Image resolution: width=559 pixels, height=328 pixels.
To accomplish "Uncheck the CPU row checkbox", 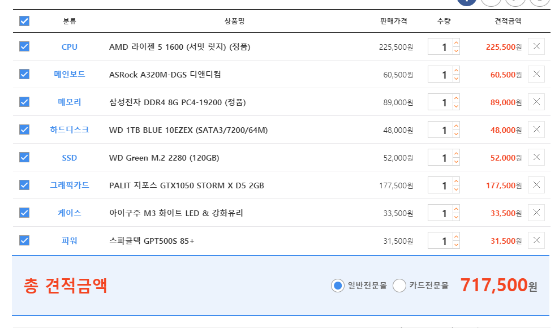I will [x=24, y=46].
